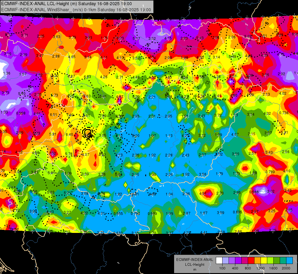The width and height of the screenshot is (298, 274).
Task: Click the grid value 3.72
Action: tap(218, 115)
